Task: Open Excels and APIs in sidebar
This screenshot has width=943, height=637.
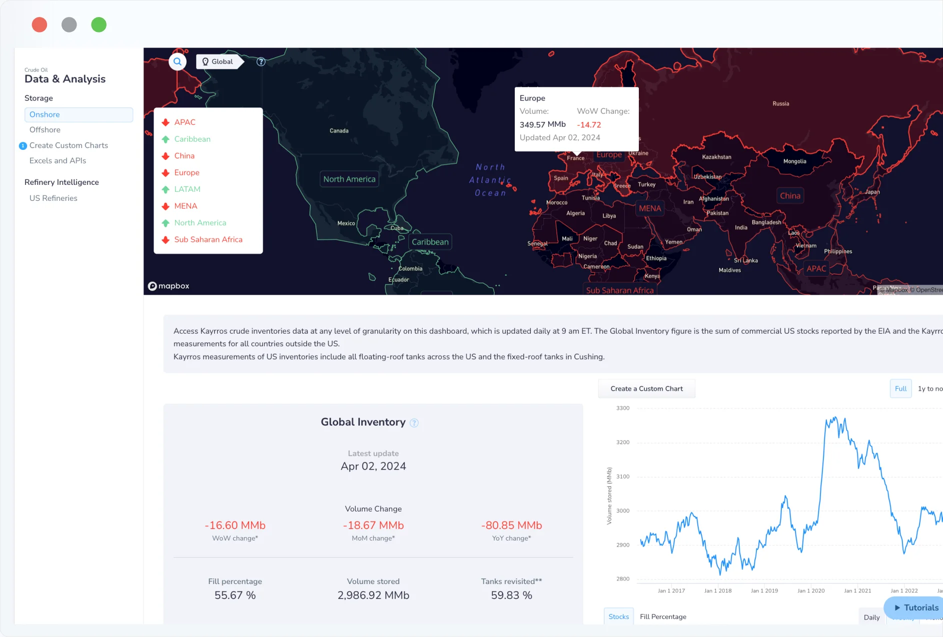Action: 58,160
